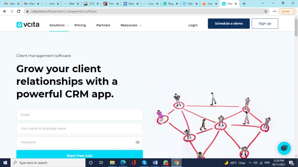Expand the Solutions dropdown menu
The width and height of the screenshot is (298, 167).
59,25
